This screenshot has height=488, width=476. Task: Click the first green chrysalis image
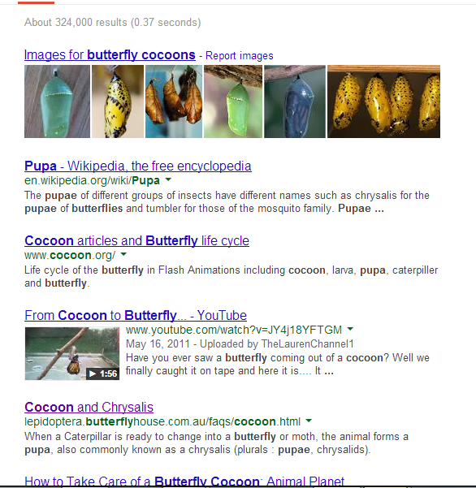58,101
